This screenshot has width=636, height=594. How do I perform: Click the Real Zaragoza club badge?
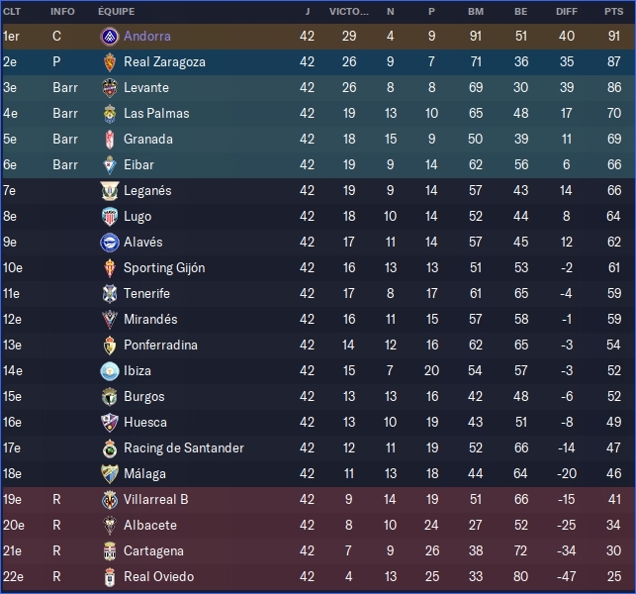point(110,62)
